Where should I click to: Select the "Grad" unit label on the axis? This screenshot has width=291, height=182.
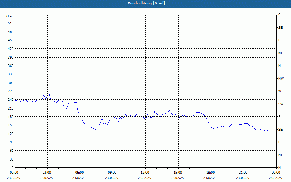coord(10,16)
